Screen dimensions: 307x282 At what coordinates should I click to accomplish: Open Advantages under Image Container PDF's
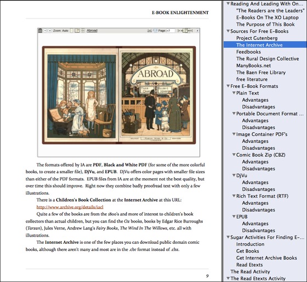point(255,141)
